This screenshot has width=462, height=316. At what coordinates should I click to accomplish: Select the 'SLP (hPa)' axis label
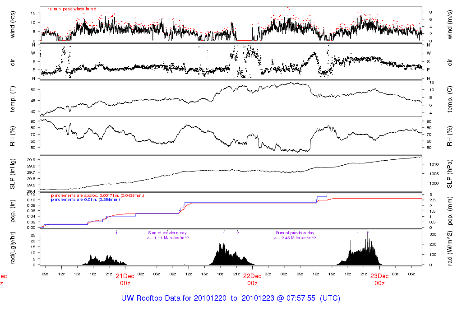point(450,174)
